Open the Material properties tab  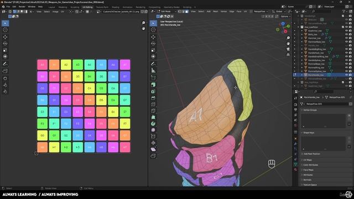(295, 170)
